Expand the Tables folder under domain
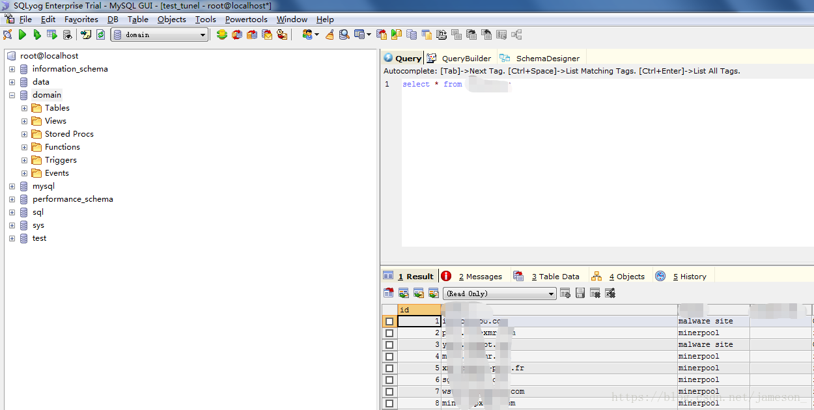The image size is (814, 410). coord(24,108)
